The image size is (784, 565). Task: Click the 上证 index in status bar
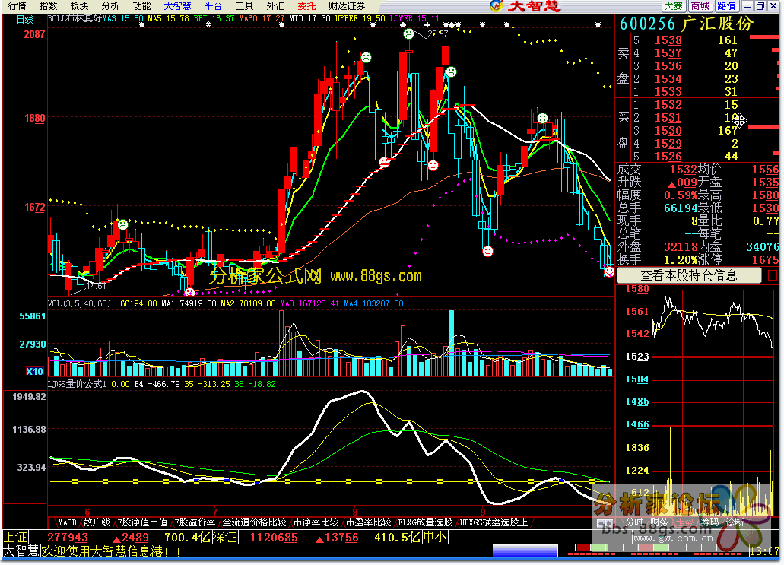point(15,538)
